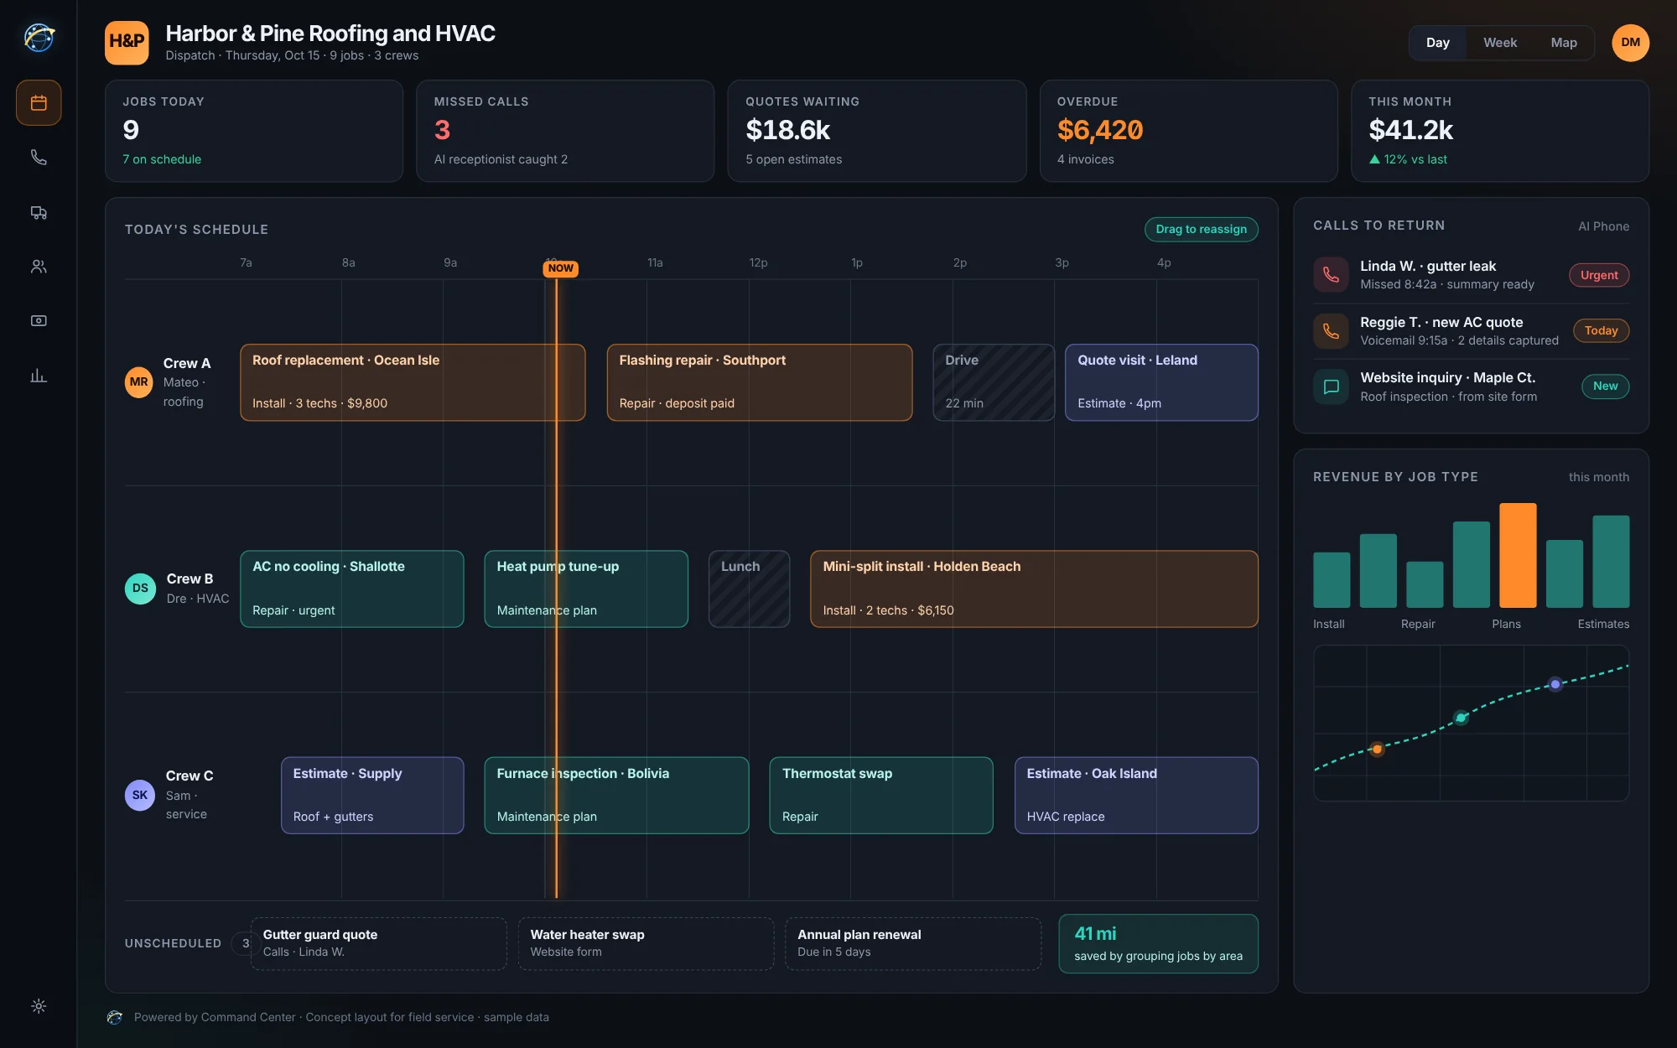The image size is (1677, 1048).
Task: Click the purple point on trend line
Action: pos(1555,684)
